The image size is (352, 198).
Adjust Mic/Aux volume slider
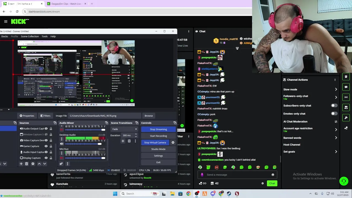coord(85,158)
